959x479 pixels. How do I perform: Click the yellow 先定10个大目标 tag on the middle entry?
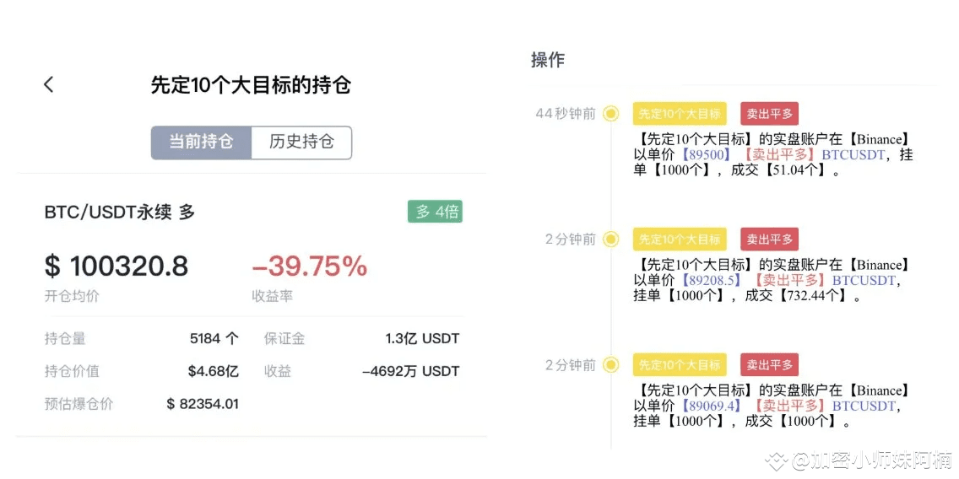click(680, 239)
